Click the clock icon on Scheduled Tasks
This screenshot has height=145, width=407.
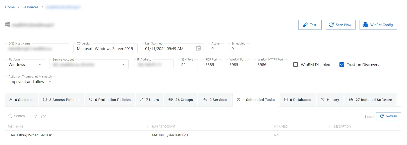tap(239, 99)
